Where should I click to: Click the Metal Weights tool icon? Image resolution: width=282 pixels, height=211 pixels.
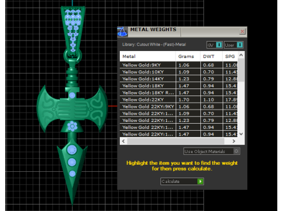(x=122, y=32)
